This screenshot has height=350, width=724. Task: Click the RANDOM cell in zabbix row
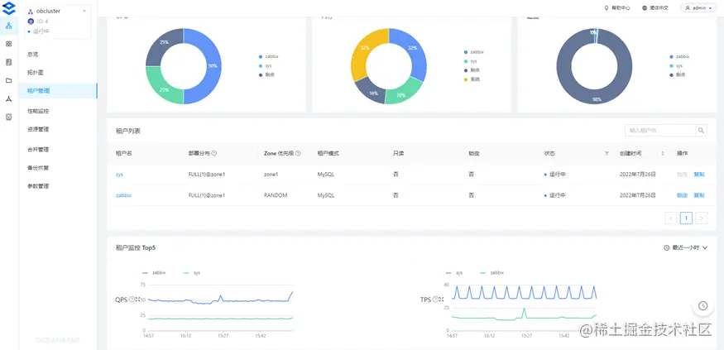[276, 195]
